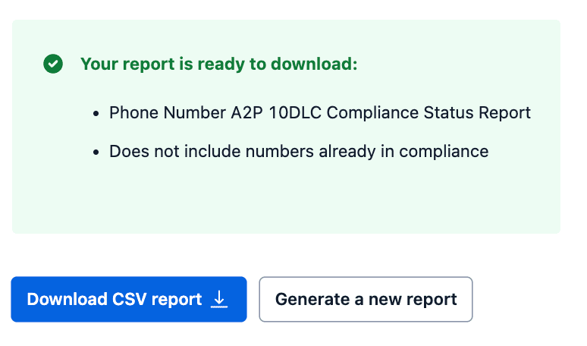Click the 'Download CSV report' button label
Viewport: 587px width, 346px height.
(x=115, y=300)
